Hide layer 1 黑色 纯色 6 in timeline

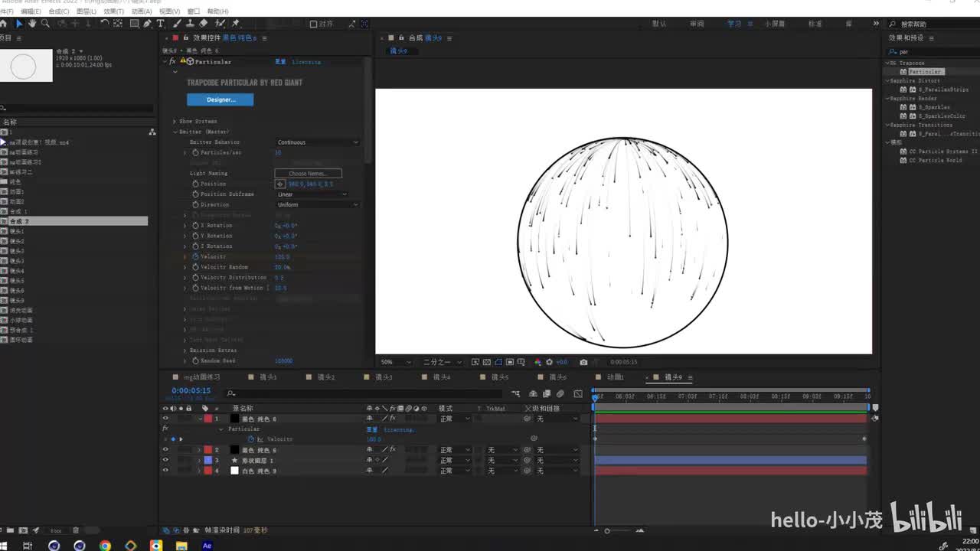click(165, 419)
